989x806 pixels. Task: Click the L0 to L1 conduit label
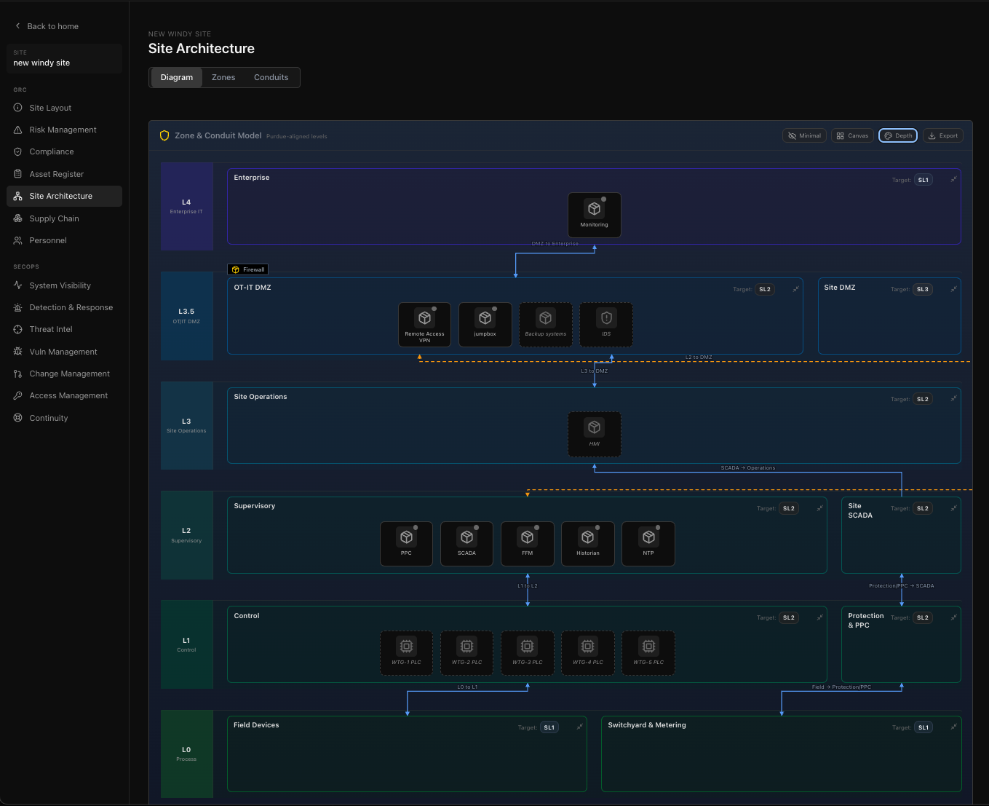coord(467,687)
